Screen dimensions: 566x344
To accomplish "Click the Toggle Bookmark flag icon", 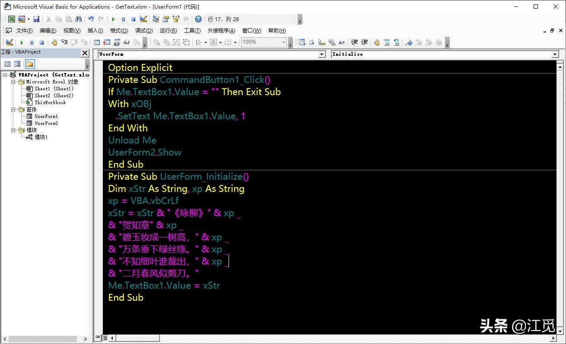I will [408, 42].
